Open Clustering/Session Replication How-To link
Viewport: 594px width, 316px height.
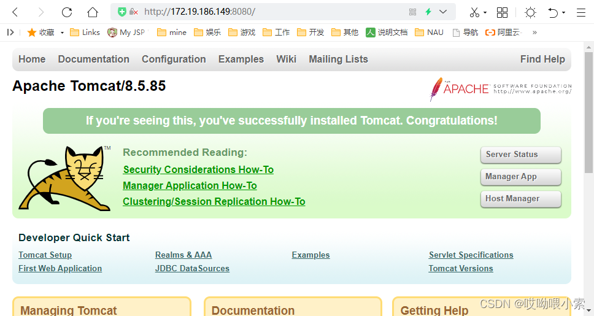(x=214, y=201)
